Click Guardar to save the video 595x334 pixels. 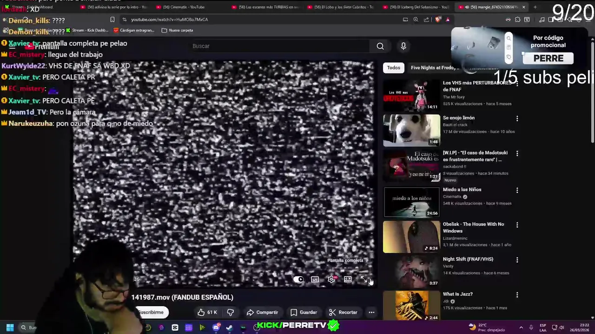tap(304, 312)
